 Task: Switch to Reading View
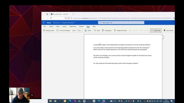(49, 31)
